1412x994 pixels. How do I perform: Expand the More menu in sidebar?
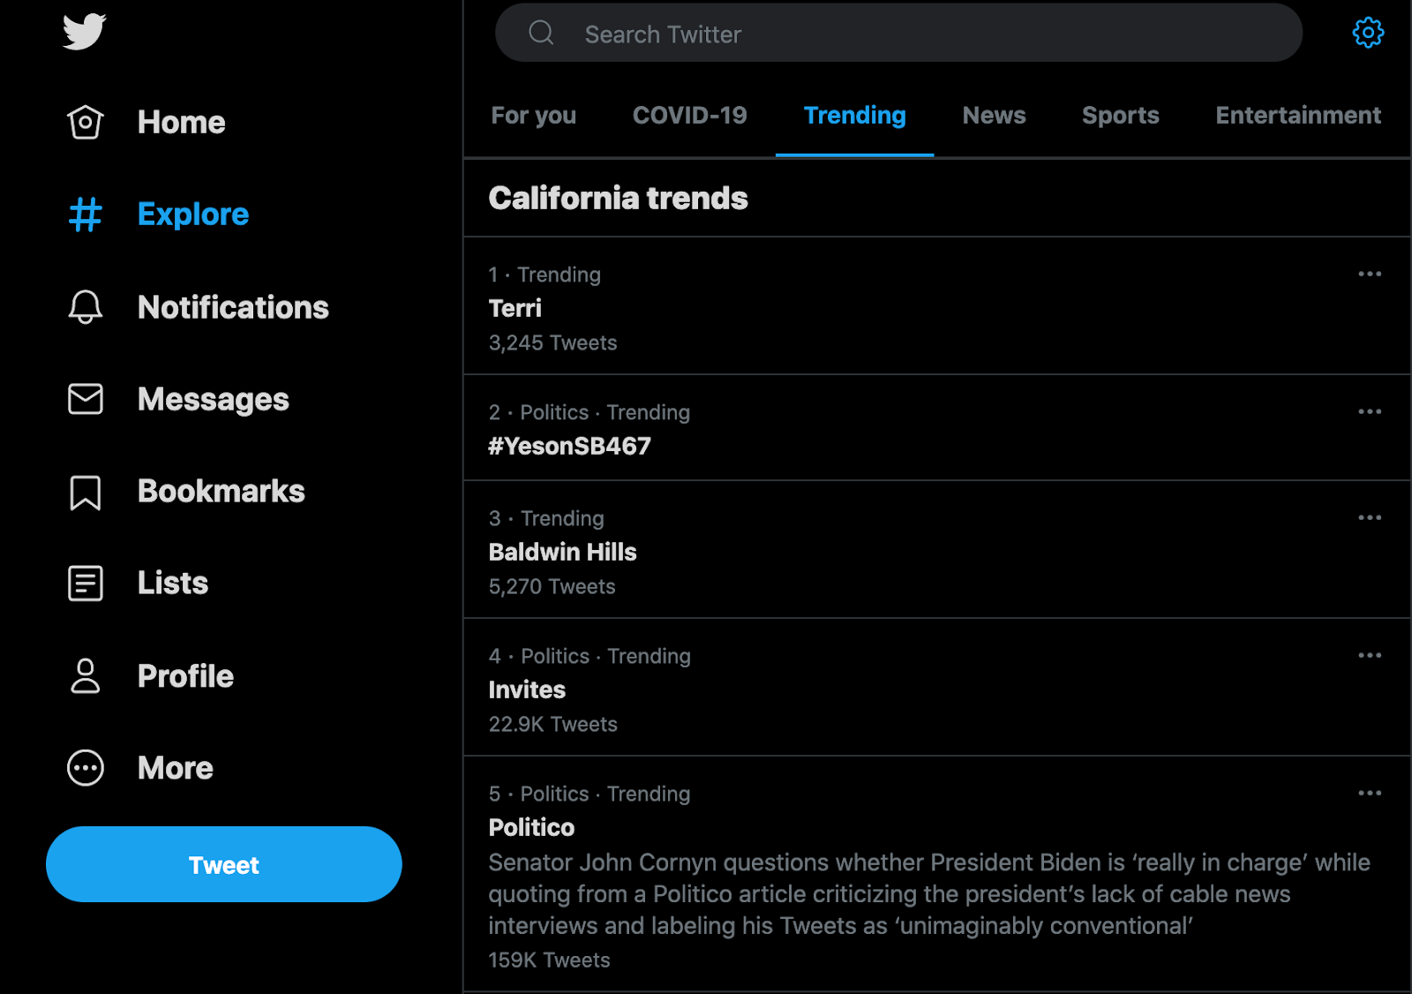coord(86,768)
